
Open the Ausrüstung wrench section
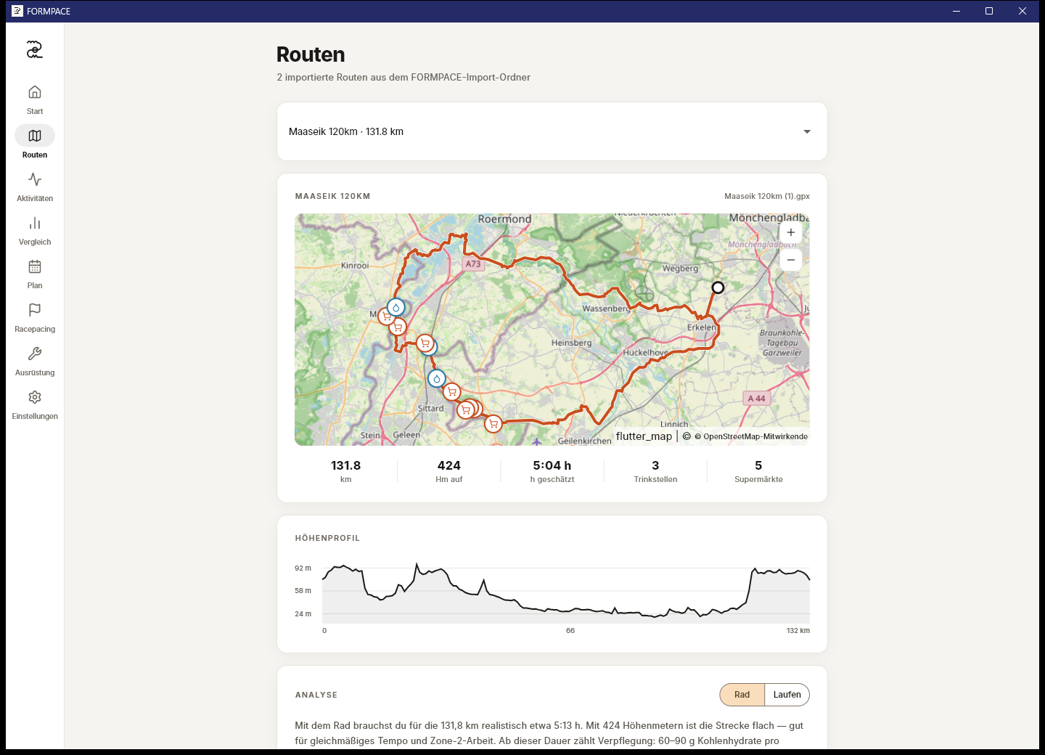click(34, 361)
